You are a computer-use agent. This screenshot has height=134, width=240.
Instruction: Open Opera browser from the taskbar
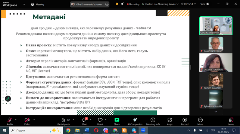point(96,130)
